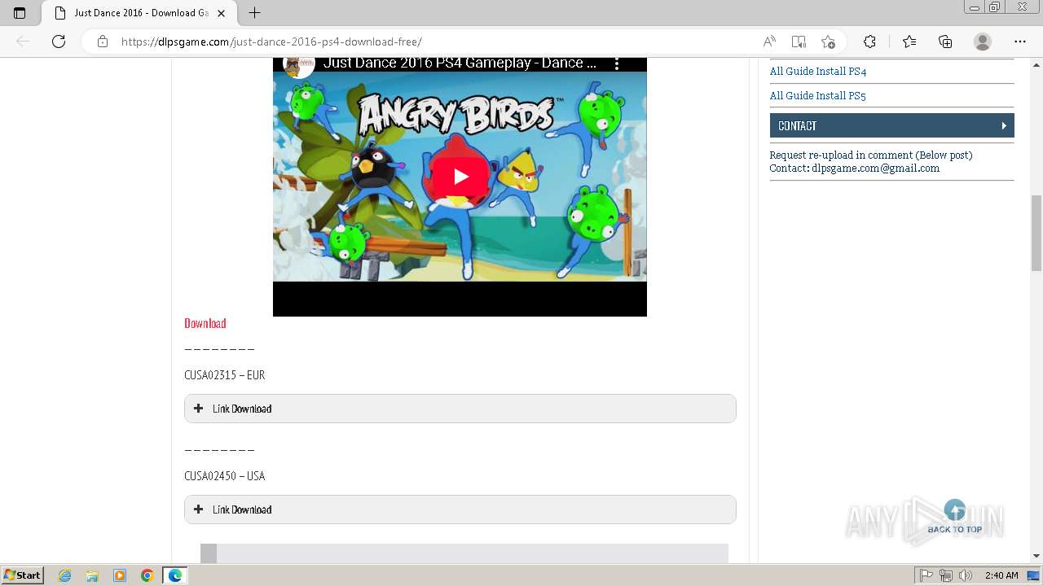Viewport: 1043px width, 586px height.
Task: Open the All Guide Install PS4 link
Action: point(818,72)
